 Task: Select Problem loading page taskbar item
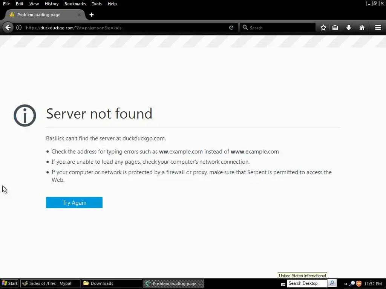173,283
